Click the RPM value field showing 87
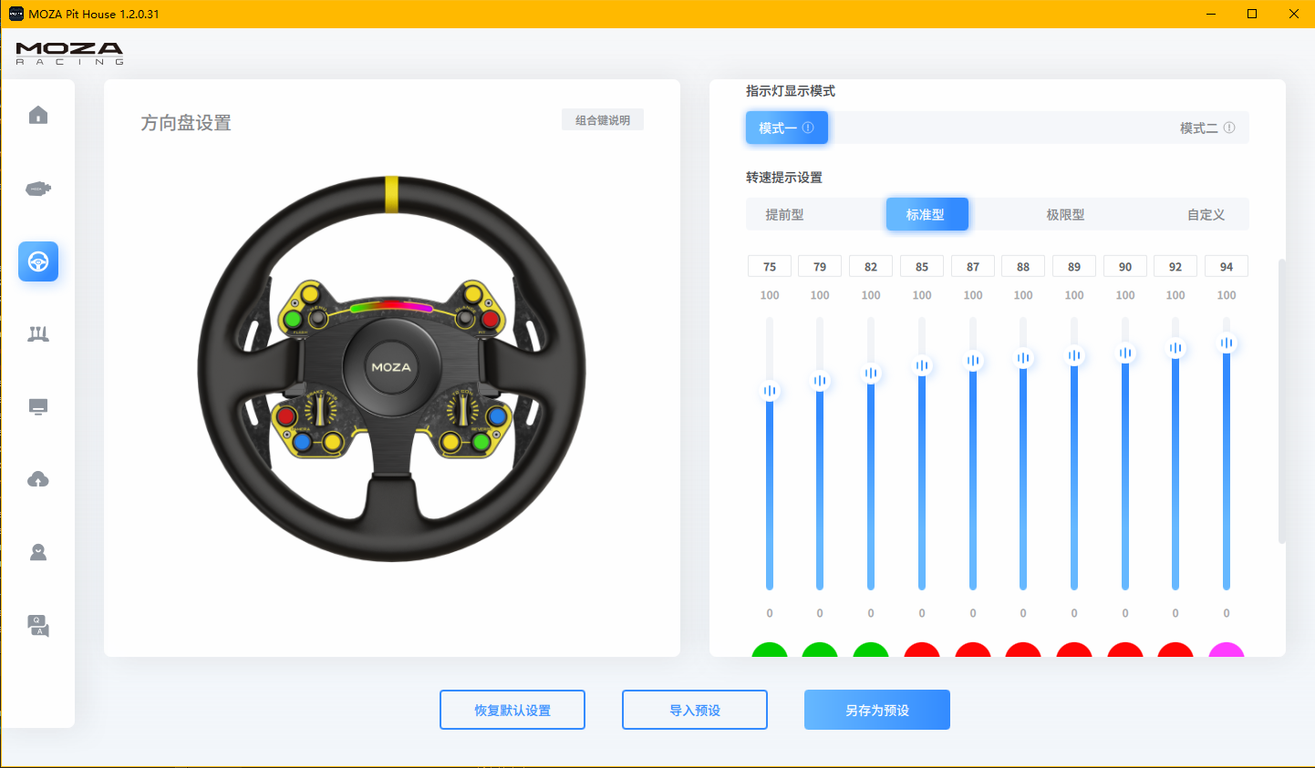 pos(973,267)
